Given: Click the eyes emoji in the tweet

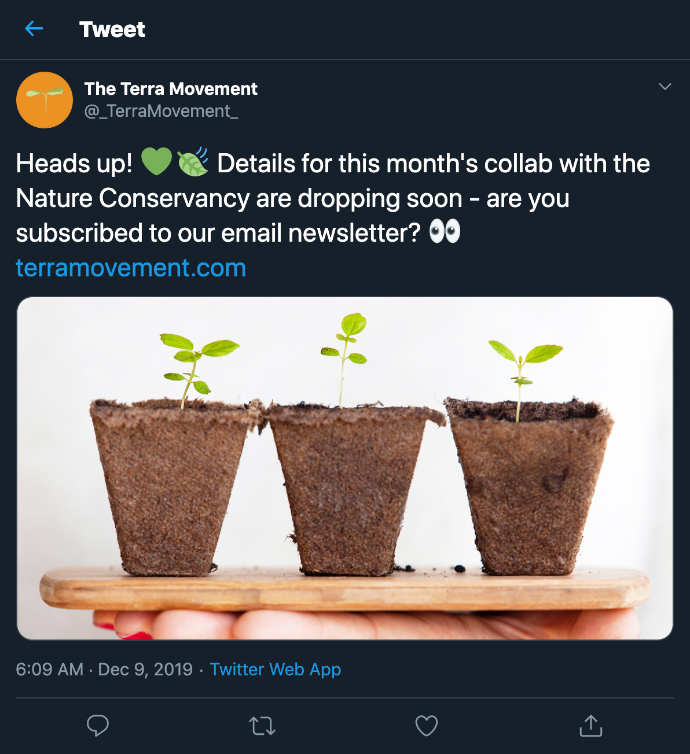Looking at the screenshot, I should (x=445, y=230).
